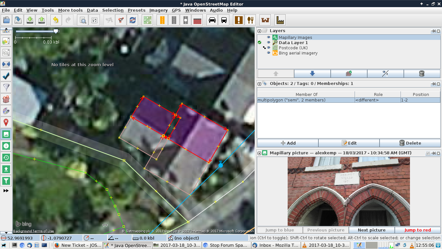442x249 pixels.
Task: Open the filter funnel panel in left sidebar
Action: (6, 87)
